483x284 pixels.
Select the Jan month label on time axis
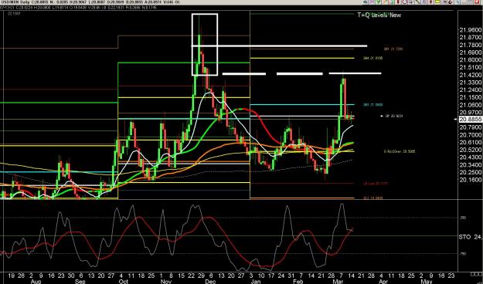tap(255, 281)
